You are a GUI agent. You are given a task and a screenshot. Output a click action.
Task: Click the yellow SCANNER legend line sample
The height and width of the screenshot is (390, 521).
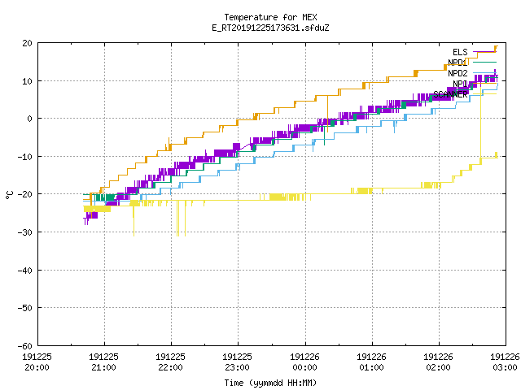(484, 94)
